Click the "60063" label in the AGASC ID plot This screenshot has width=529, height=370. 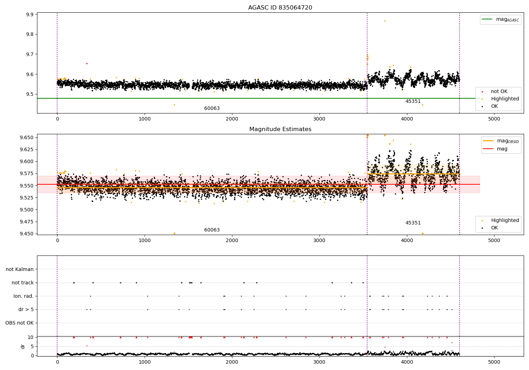(x=212, y=109)
